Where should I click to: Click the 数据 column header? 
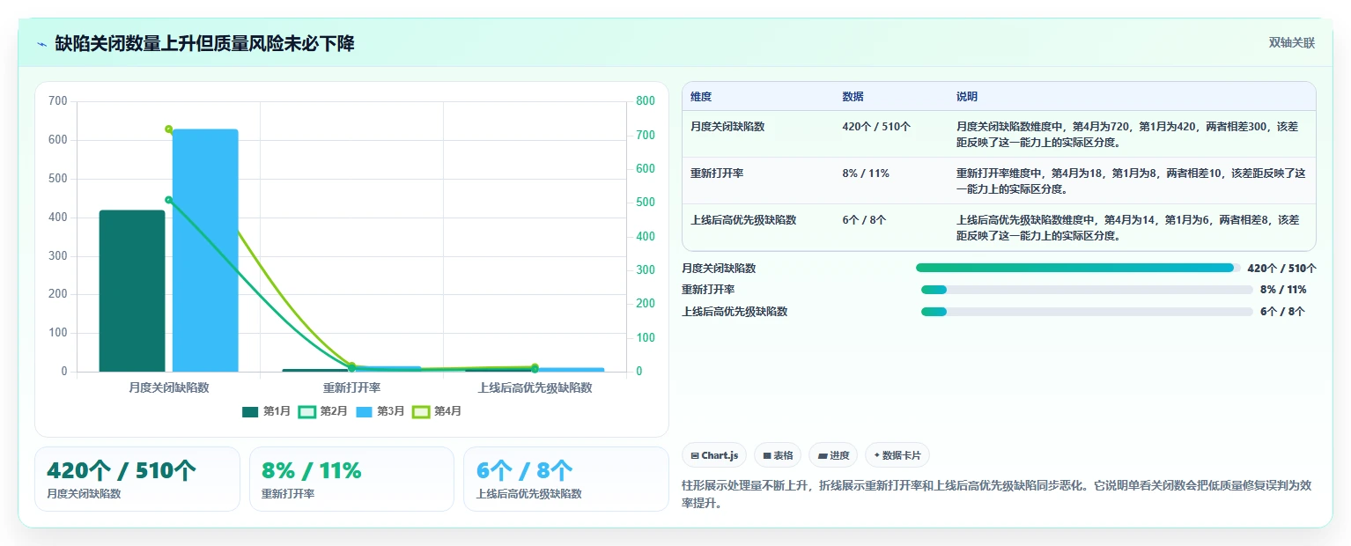[853, 96]
